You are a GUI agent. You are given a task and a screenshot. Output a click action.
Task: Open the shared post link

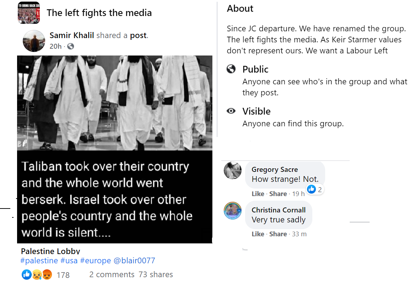click(138, 35)
